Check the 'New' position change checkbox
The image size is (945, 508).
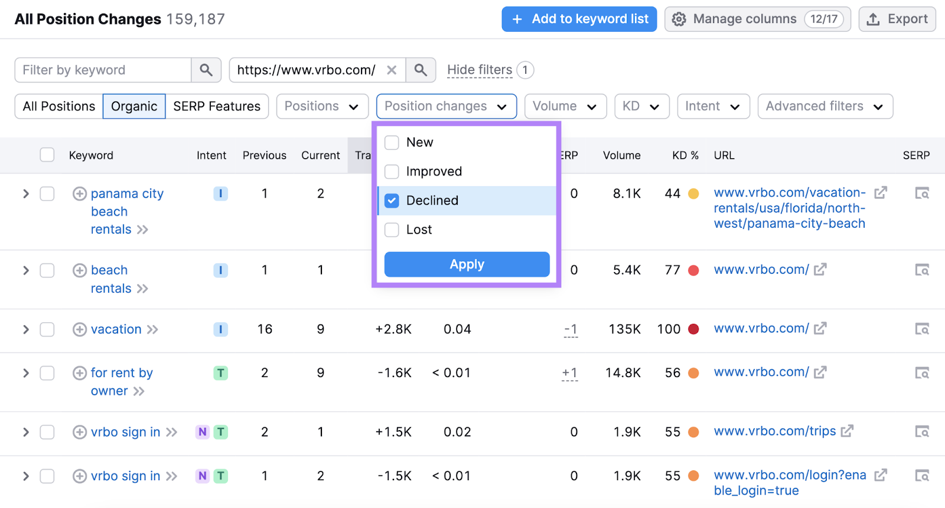pos(392,143)
